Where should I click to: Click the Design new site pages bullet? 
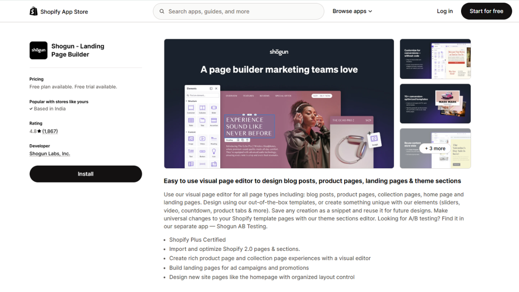tap(262, 277)
